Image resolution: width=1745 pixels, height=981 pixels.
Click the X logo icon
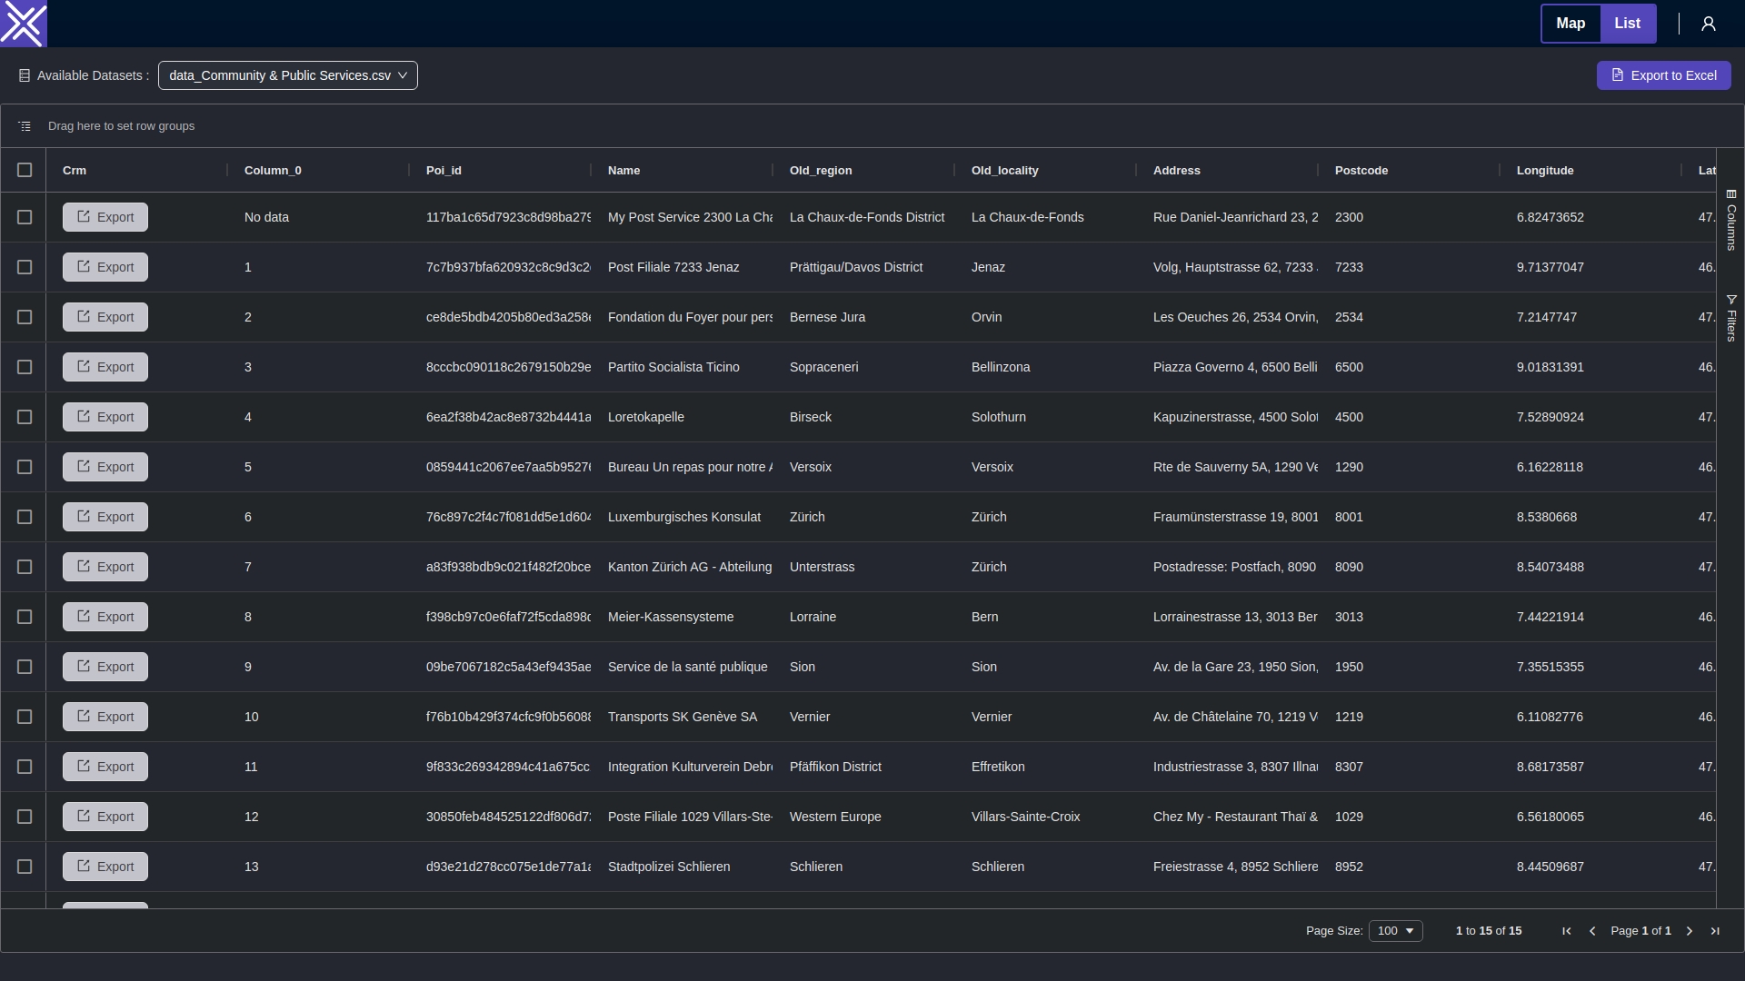[24, 24]
